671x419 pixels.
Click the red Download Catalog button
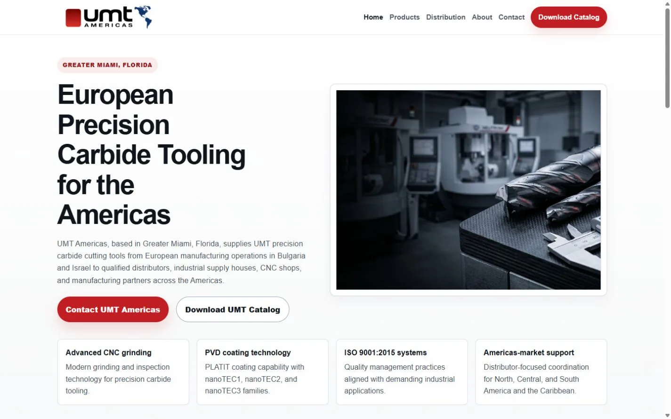(568, 17)
